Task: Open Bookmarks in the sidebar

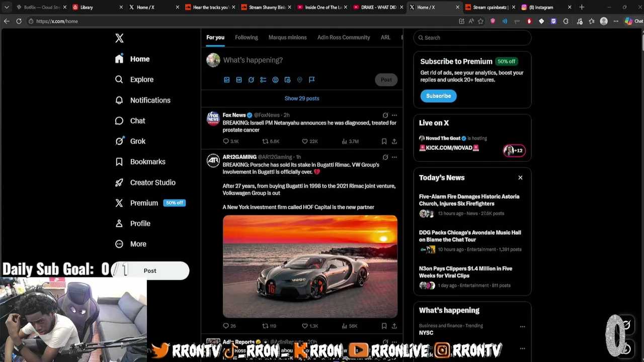Action: [140, 162]
